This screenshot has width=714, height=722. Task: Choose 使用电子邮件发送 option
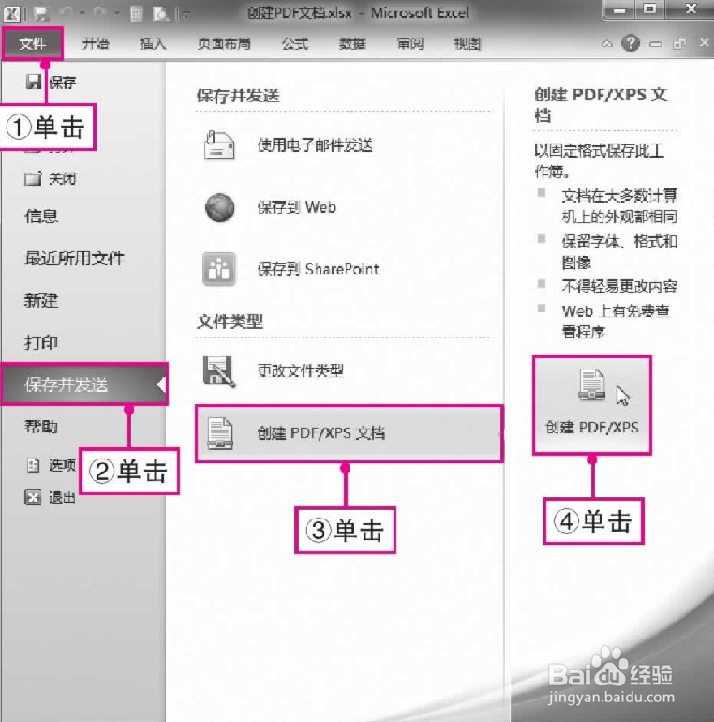315,145
